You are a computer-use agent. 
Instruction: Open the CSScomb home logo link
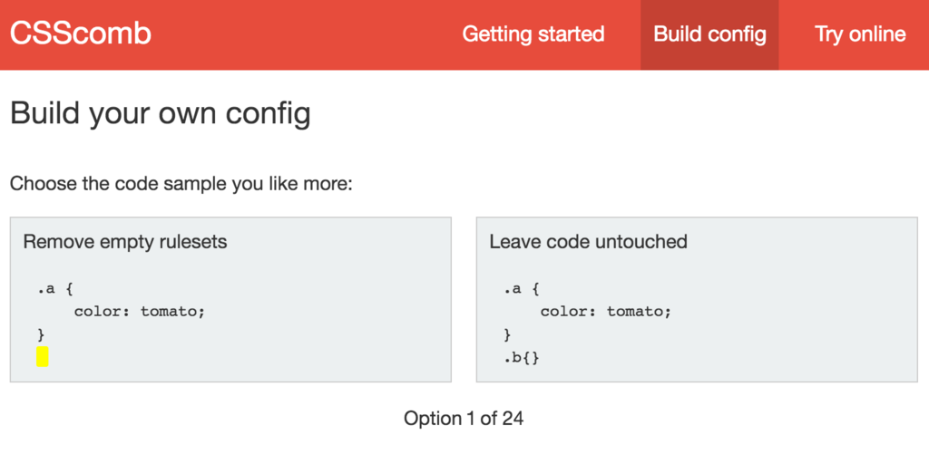pos(81,34)
